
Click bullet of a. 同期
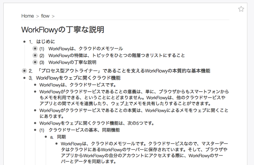(46, 137)
